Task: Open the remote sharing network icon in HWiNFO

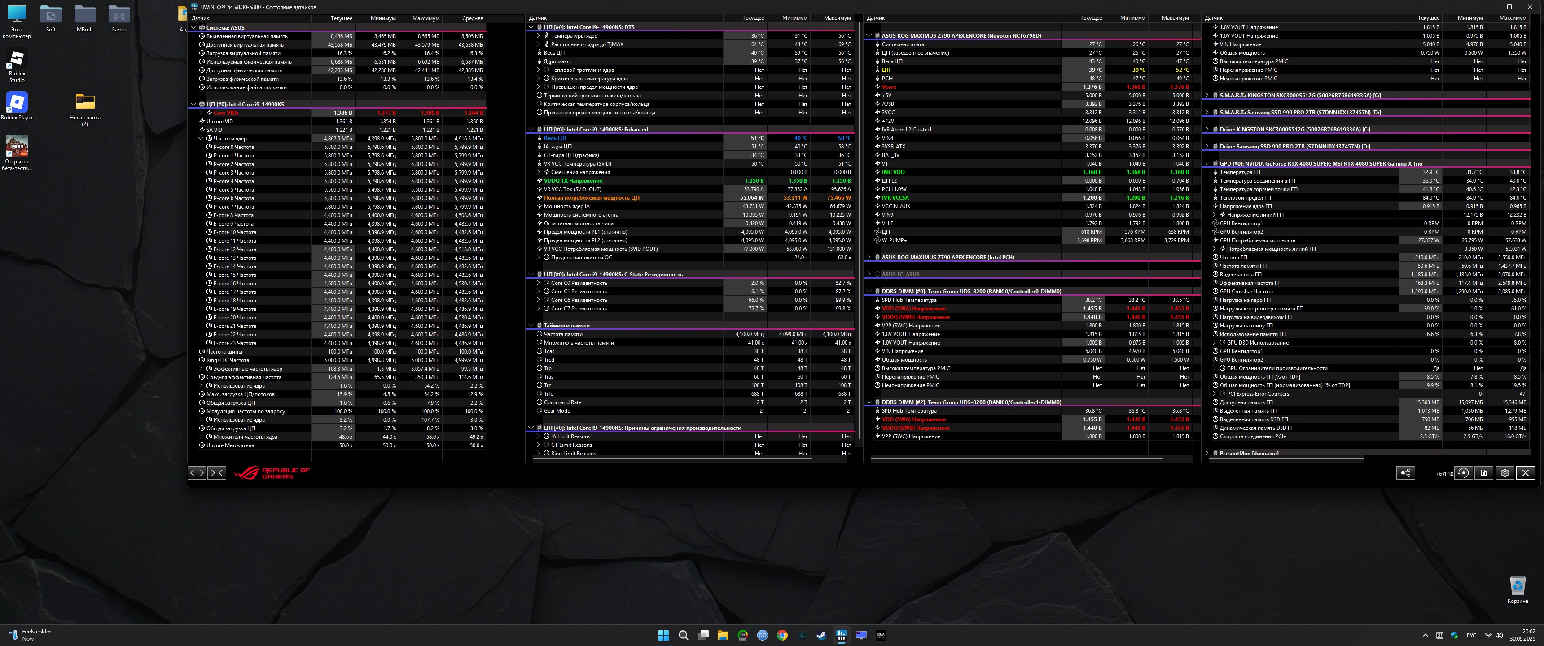Action: (x=1405, y=473)
